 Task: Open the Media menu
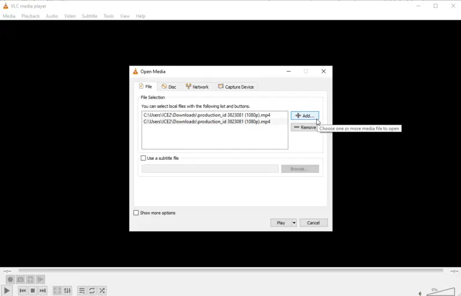point(9,16)
